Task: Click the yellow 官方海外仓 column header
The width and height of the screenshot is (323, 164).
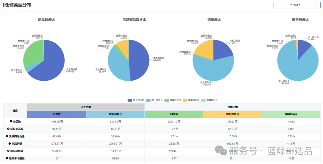Action: tap(232, 114)
